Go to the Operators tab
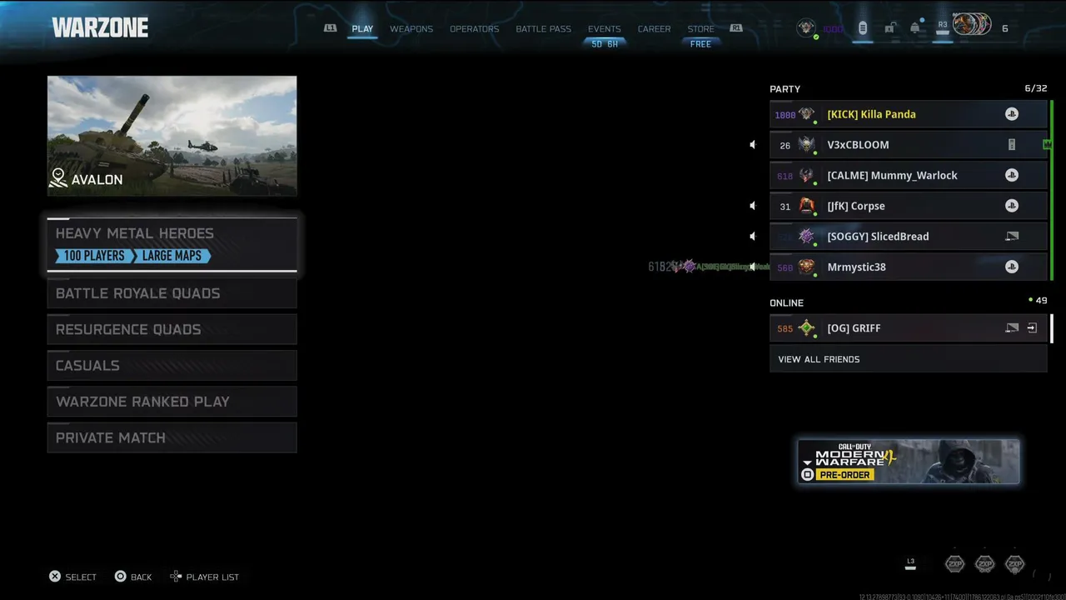1066x600 pixels. click(475, 29)
